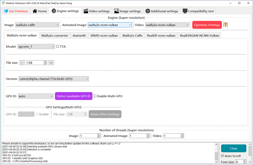Image resolution: width=253 pixels, height=165 pixels.
Task: Click the Video threads number field
Action: pos(172,136)
